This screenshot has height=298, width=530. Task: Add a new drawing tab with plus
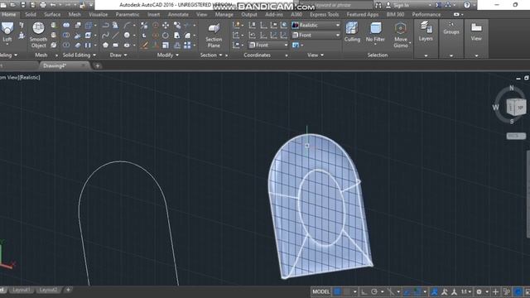[x=98, y=66]
